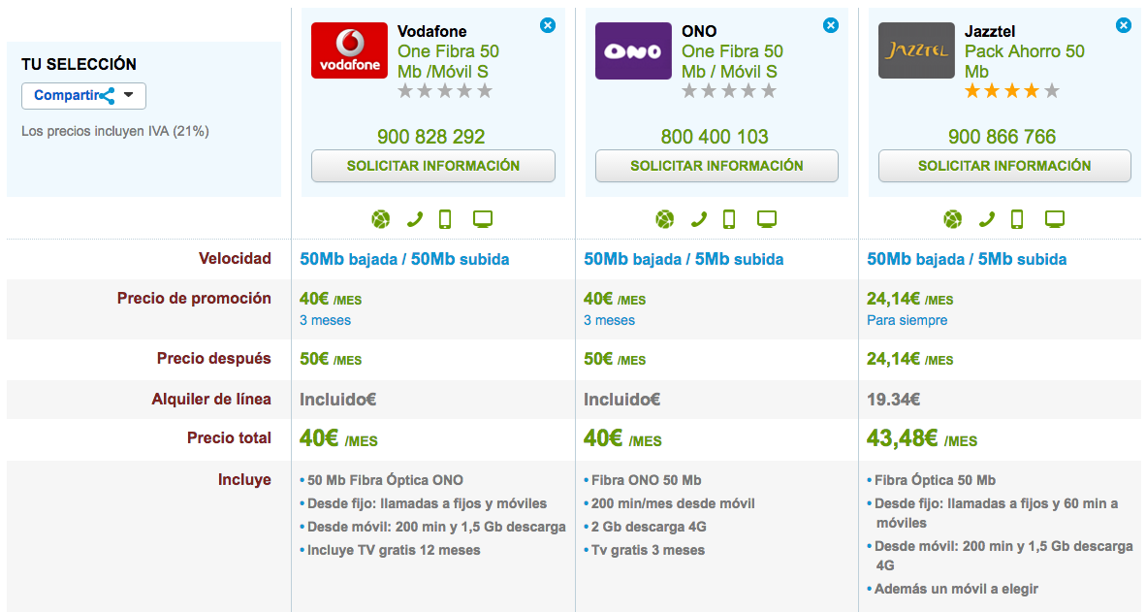Click Jazztel's internet globe icon

[952, 219]
